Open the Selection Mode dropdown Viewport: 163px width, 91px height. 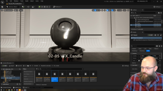pyautogui.click(x=12, y=7)
